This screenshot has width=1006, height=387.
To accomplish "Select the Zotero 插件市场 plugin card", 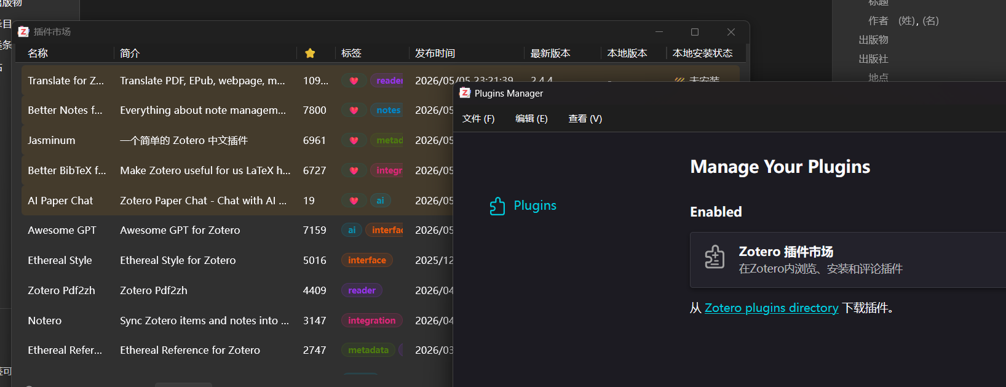I will click(x=848, y=260).
